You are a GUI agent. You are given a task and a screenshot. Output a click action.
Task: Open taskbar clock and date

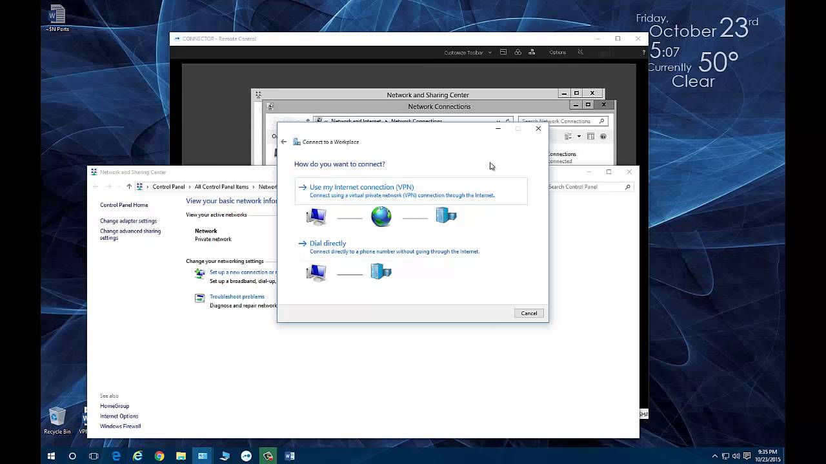(x=768, y=456)
